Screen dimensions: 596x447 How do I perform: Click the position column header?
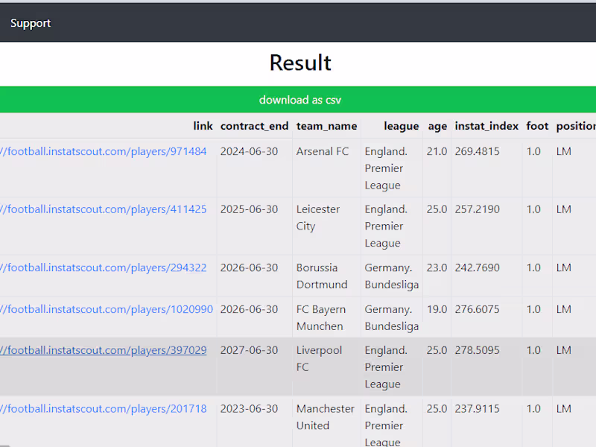pos(576,126)
